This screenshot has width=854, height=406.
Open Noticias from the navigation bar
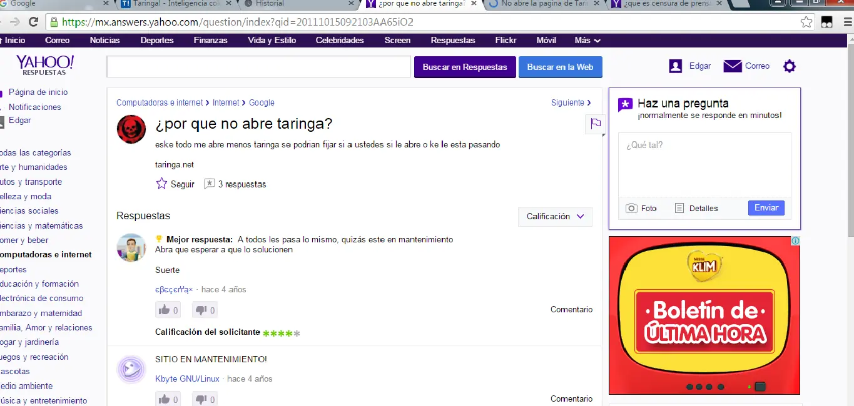pyautogui.click(x=104, y=40)
